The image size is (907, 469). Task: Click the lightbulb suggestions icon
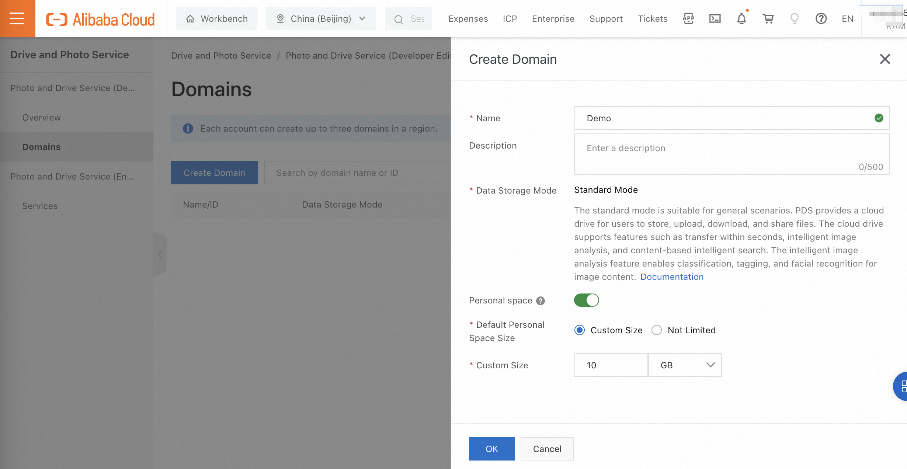[x=795, y=18]
